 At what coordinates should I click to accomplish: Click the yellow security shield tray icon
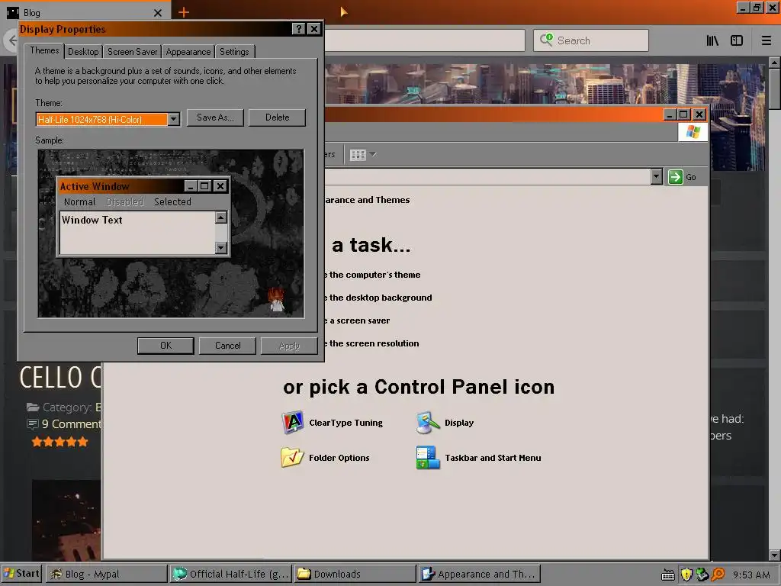pyautogui.click(x=686, y=575)
